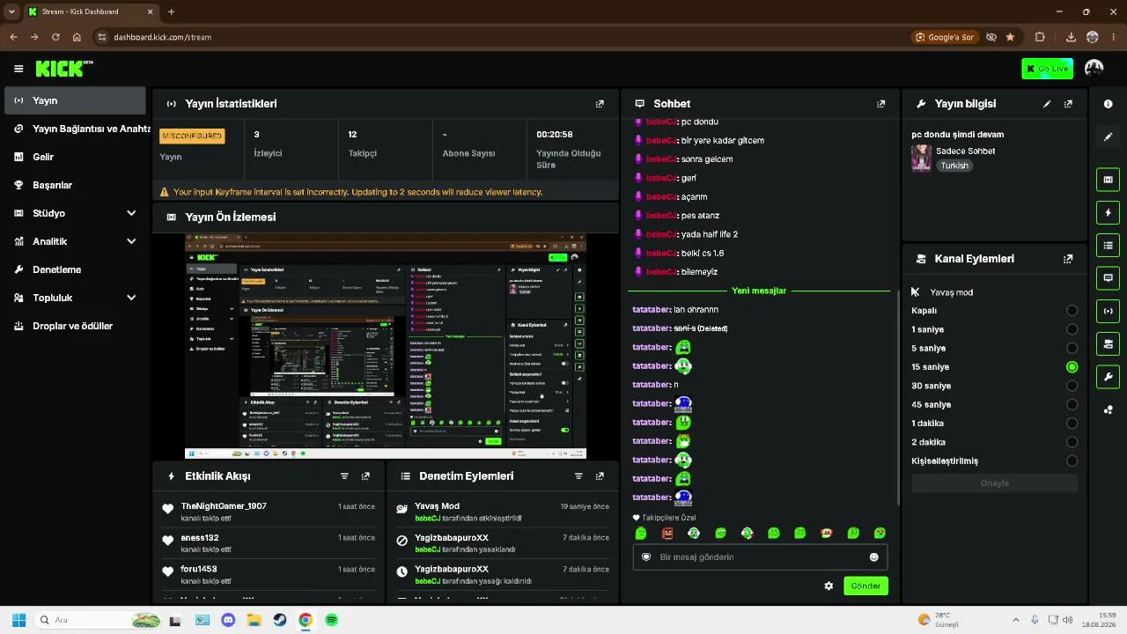The width and height of the screenshot is (1127, 634).
Task: Open filter options in Etkinlik Akışı
Action: pos(344,476)
